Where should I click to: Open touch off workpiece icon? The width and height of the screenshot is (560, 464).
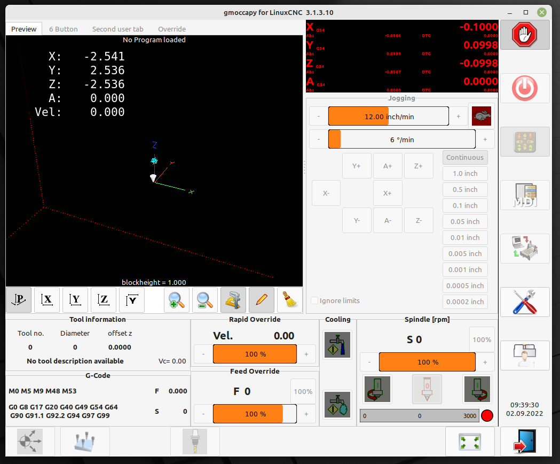pyautogui.click(x=85, y=442)
